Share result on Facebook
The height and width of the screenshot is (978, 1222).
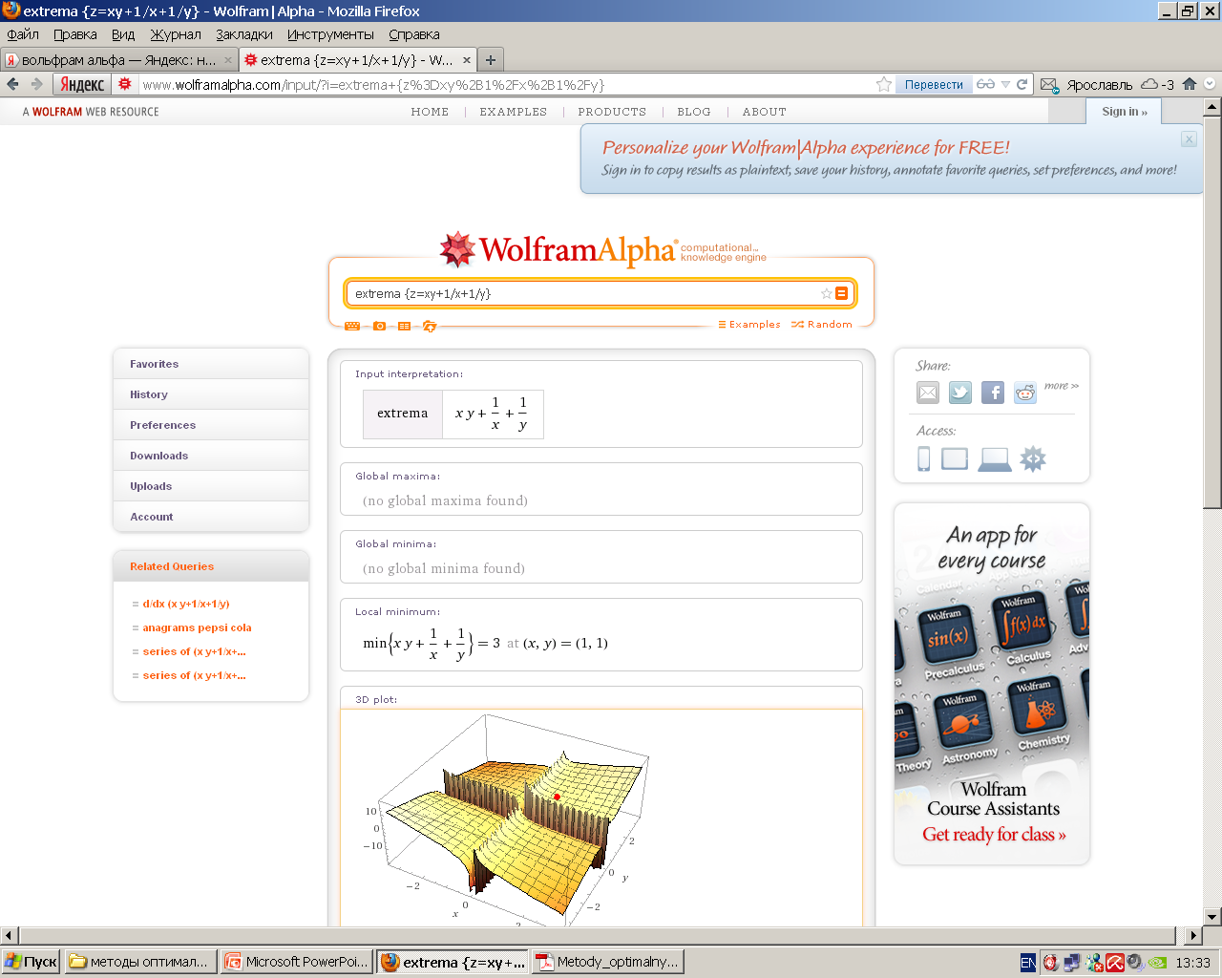[993, 393]
